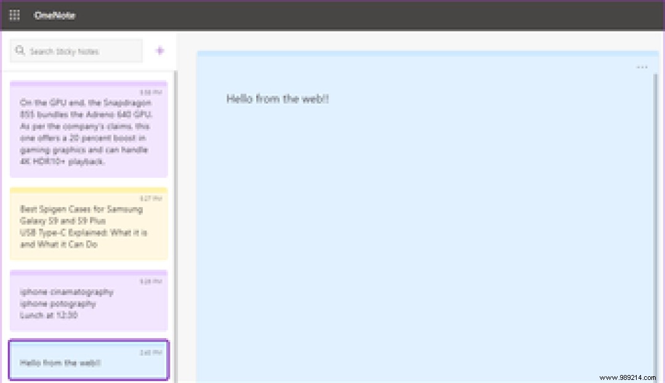Click inside the Search Sticky Notes field

point(80,50)
